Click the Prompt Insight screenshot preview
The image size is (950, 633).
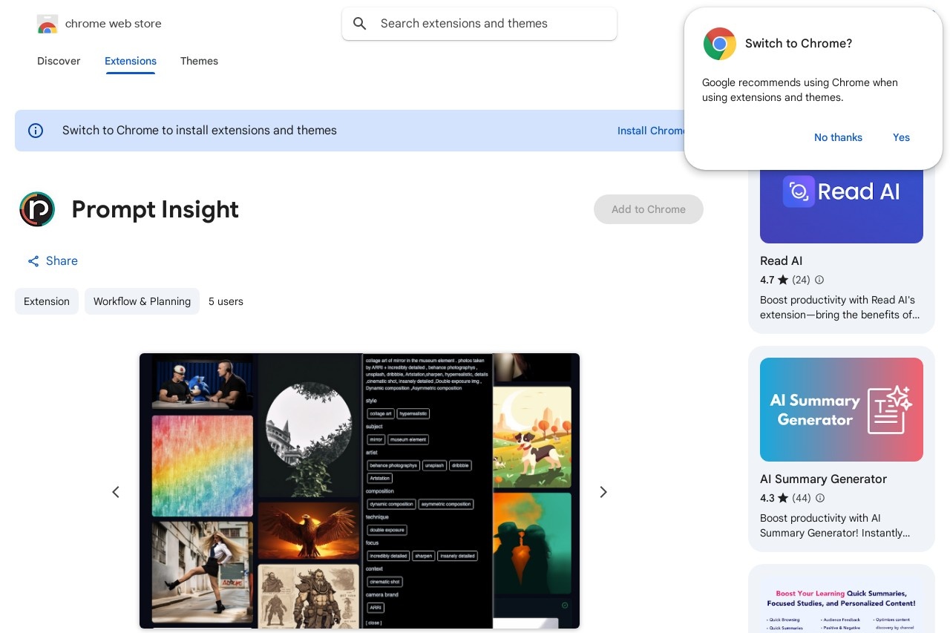click(359, 491)
